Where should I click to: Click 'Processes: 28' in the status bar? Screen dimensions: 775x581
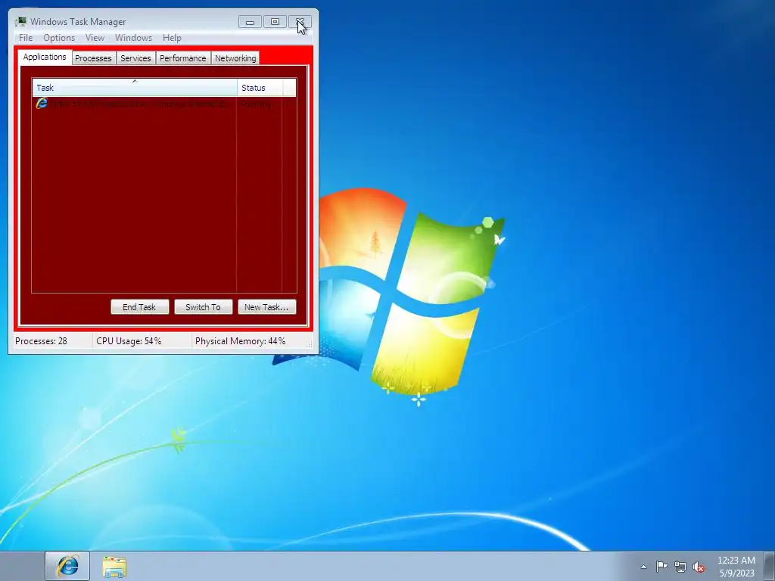pos(41,341)
